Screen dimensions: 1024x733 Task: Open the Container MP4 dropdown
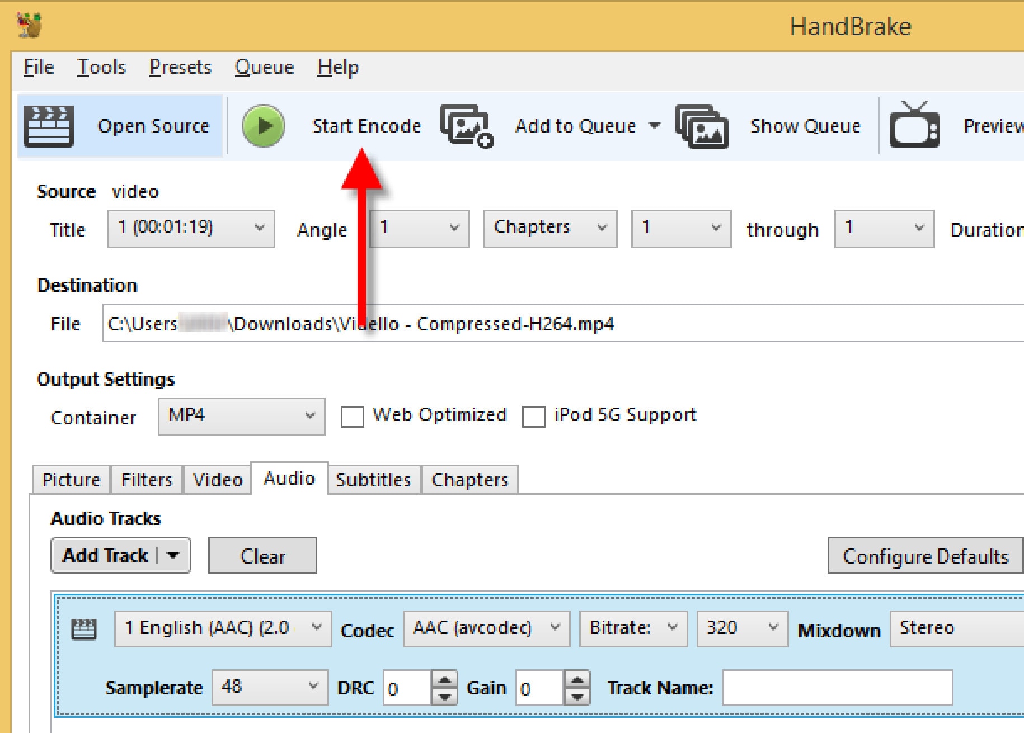241,417
